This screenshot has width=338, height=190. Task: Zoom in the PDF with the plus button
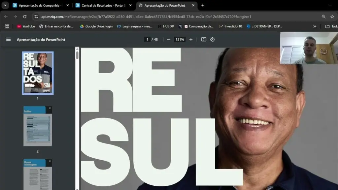click(191, 40)
